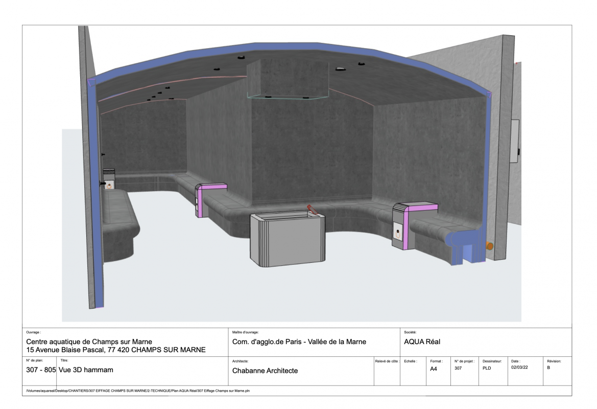
Task: Click the 'Ouvrage :' label
Action: (x=33, y=332)
